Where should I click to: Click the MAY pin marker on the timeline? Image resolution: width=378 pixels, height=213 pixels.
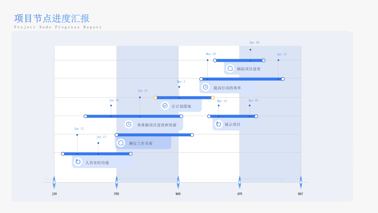click(x=301, y=182)
